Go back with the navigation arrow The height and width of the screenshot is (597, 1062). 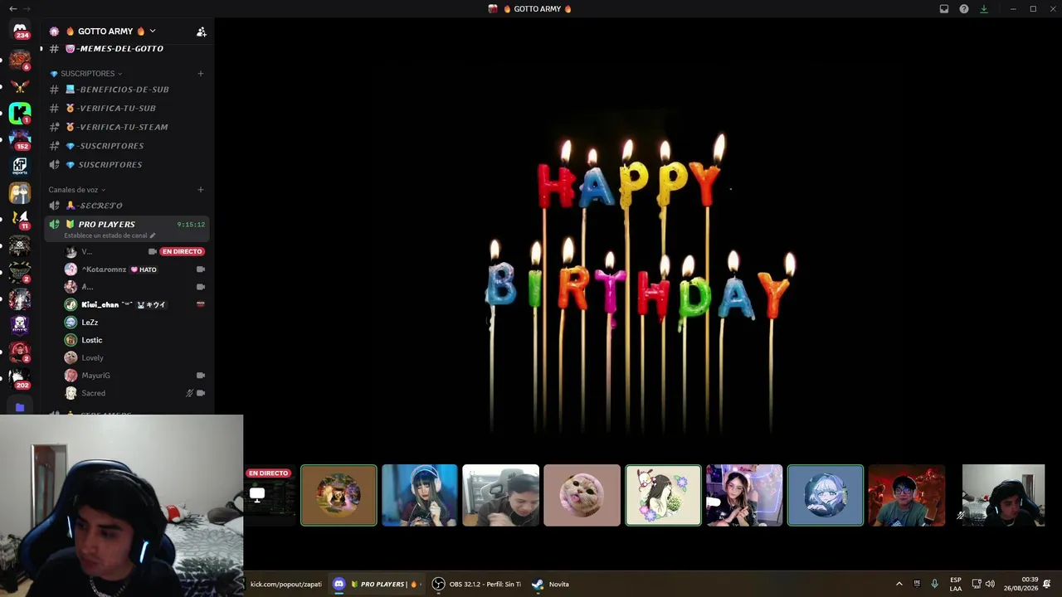(x=12, y=9)
